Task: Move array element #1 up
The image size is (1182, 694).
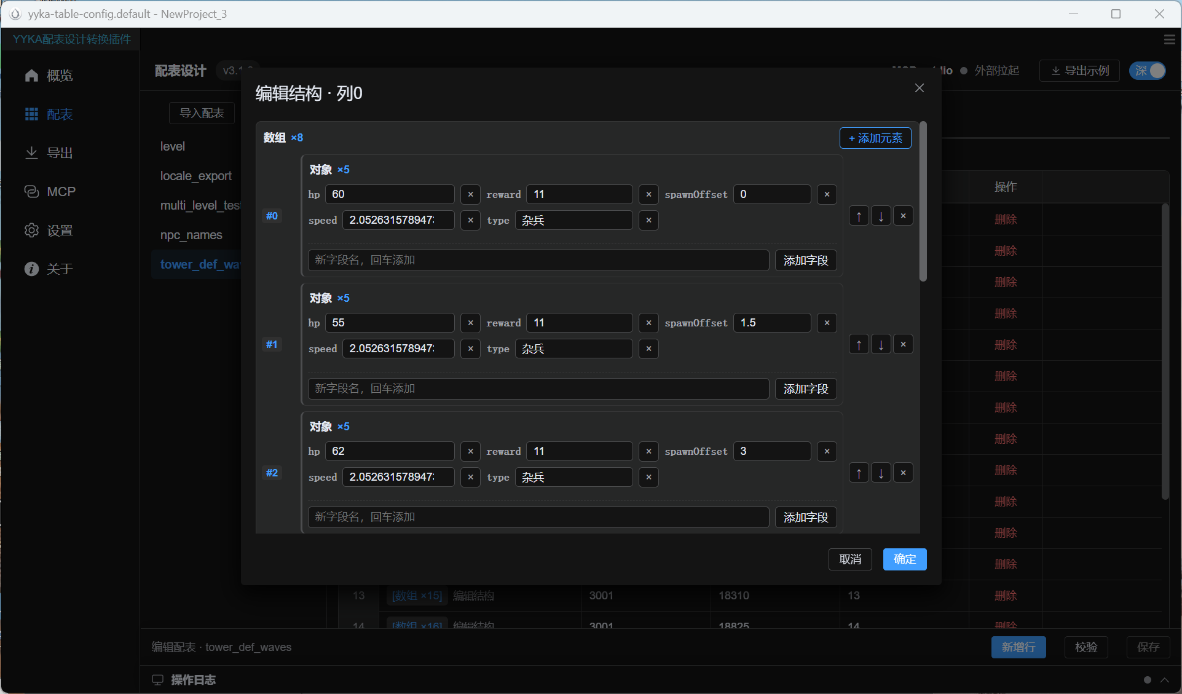Action: (859, 344)
